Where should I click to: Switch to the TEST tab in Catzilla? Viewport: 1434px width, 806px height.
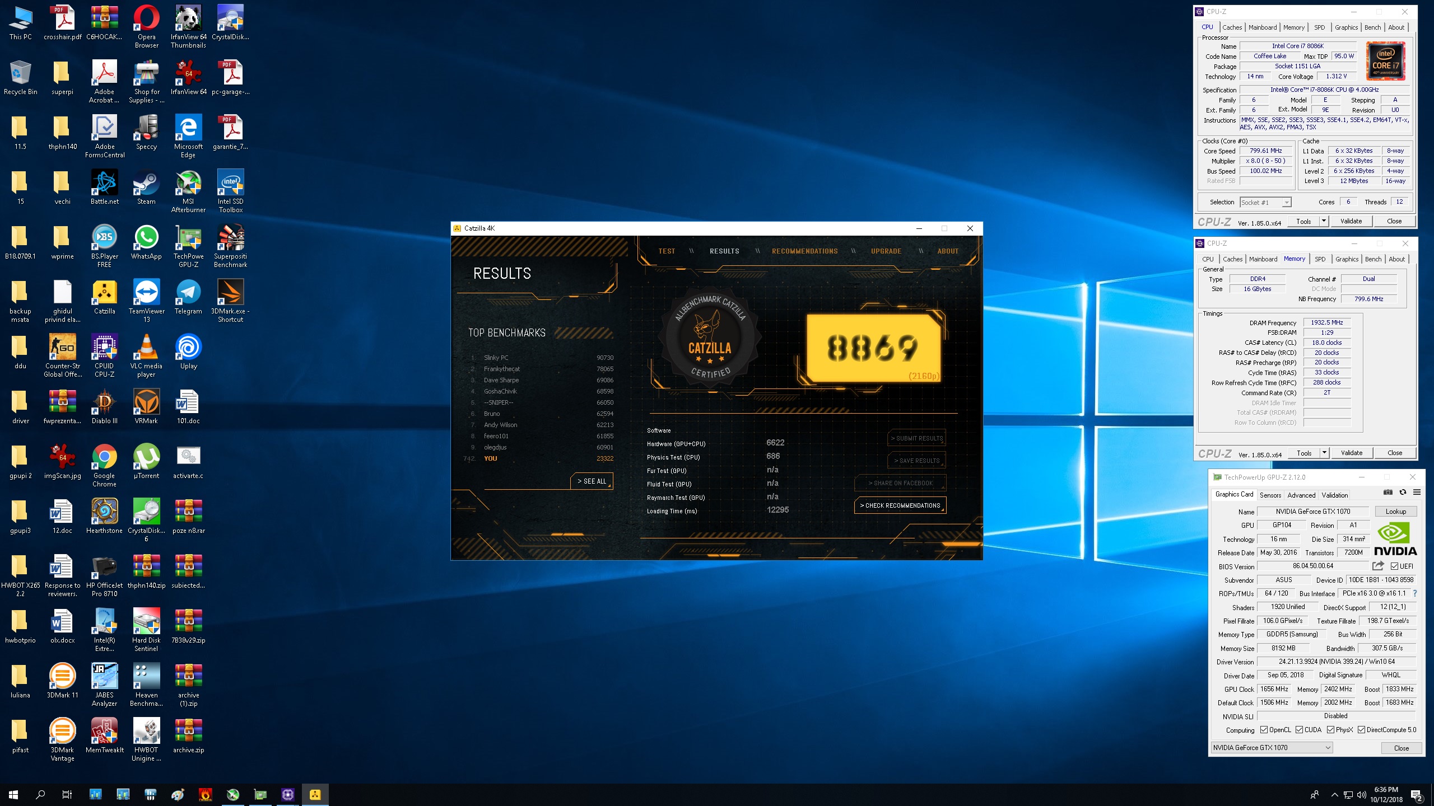667,251
